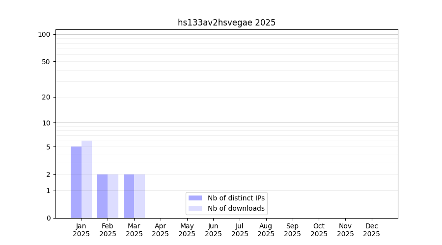Select the February distinct IPs bar
Viewport: 442px width, 245px height.
pos(102,196)
